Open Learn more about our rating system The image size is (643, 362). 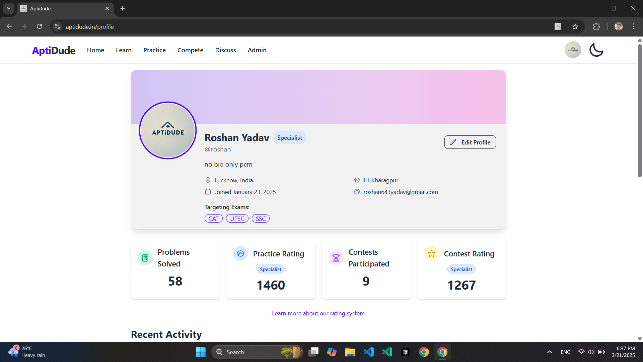[318, 313]
